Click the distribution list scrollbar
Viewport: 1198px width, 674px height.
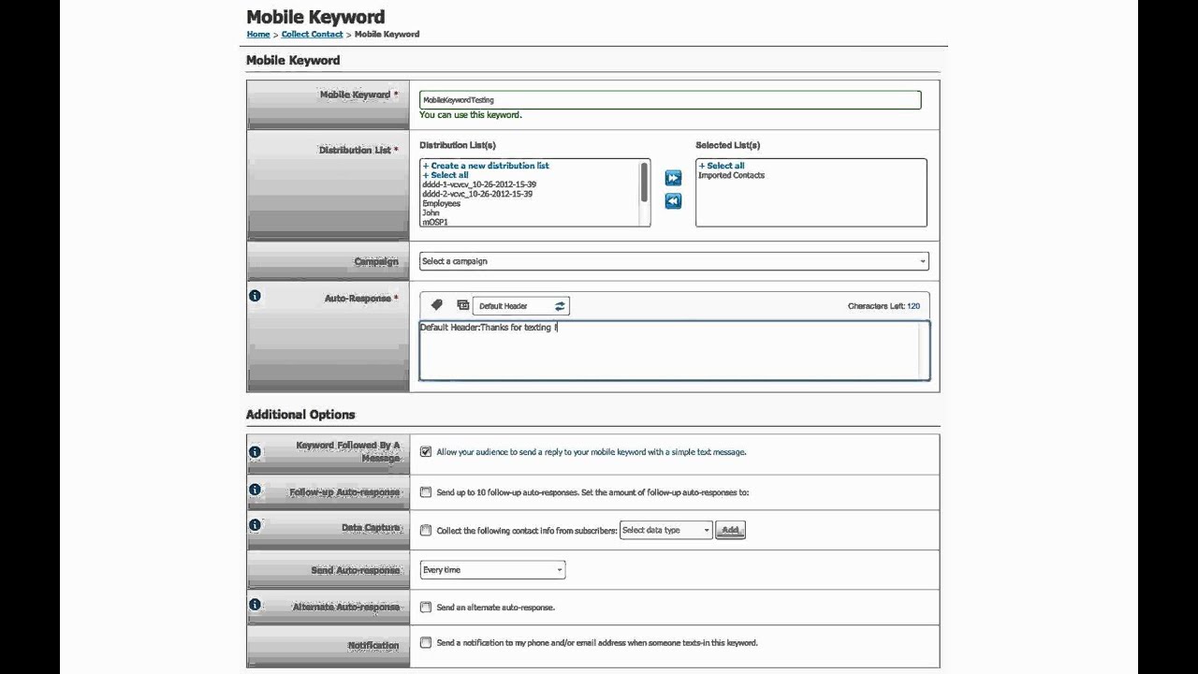(644, 183)
